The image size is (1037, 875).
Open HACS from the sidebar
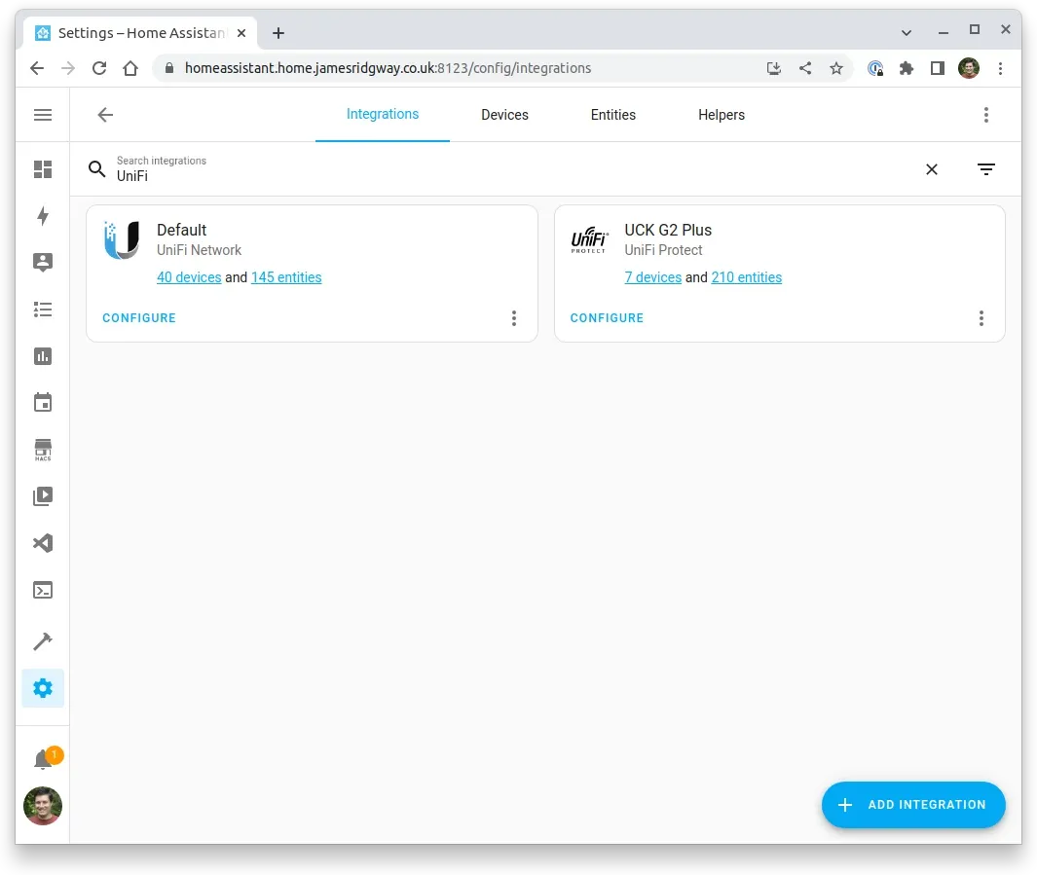(42, 449)
